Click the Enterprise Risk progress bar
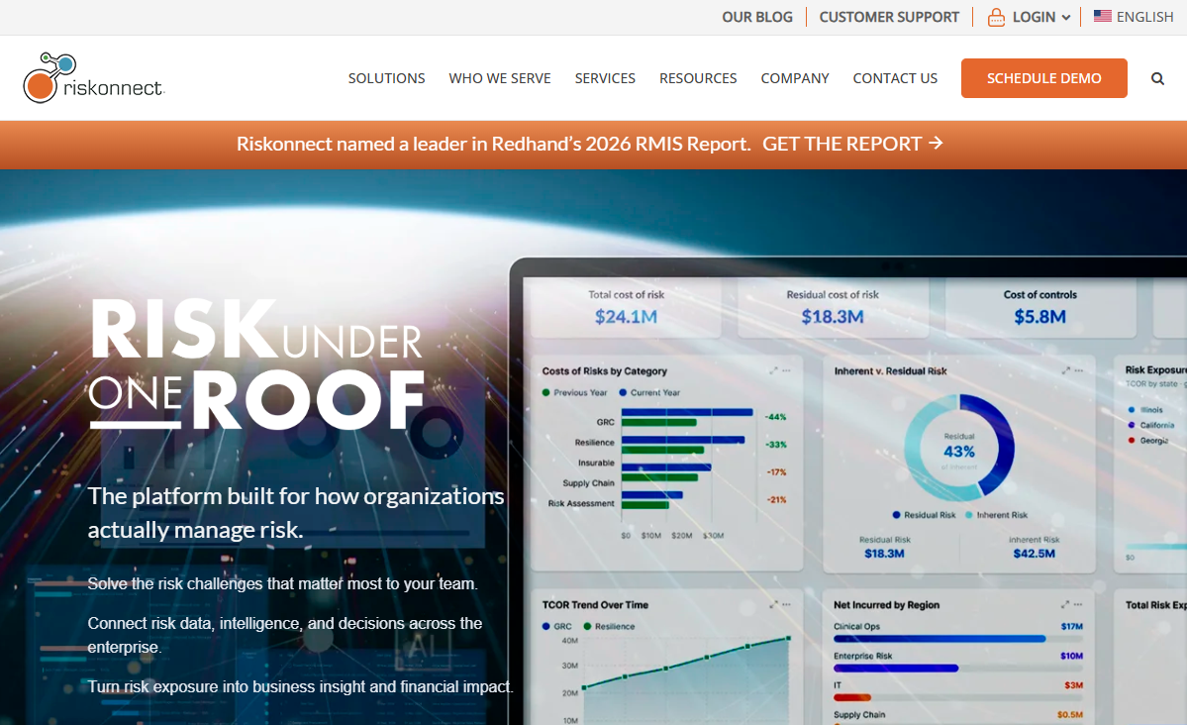Screen dimensions: 1187x725 [x=957, y=669]
